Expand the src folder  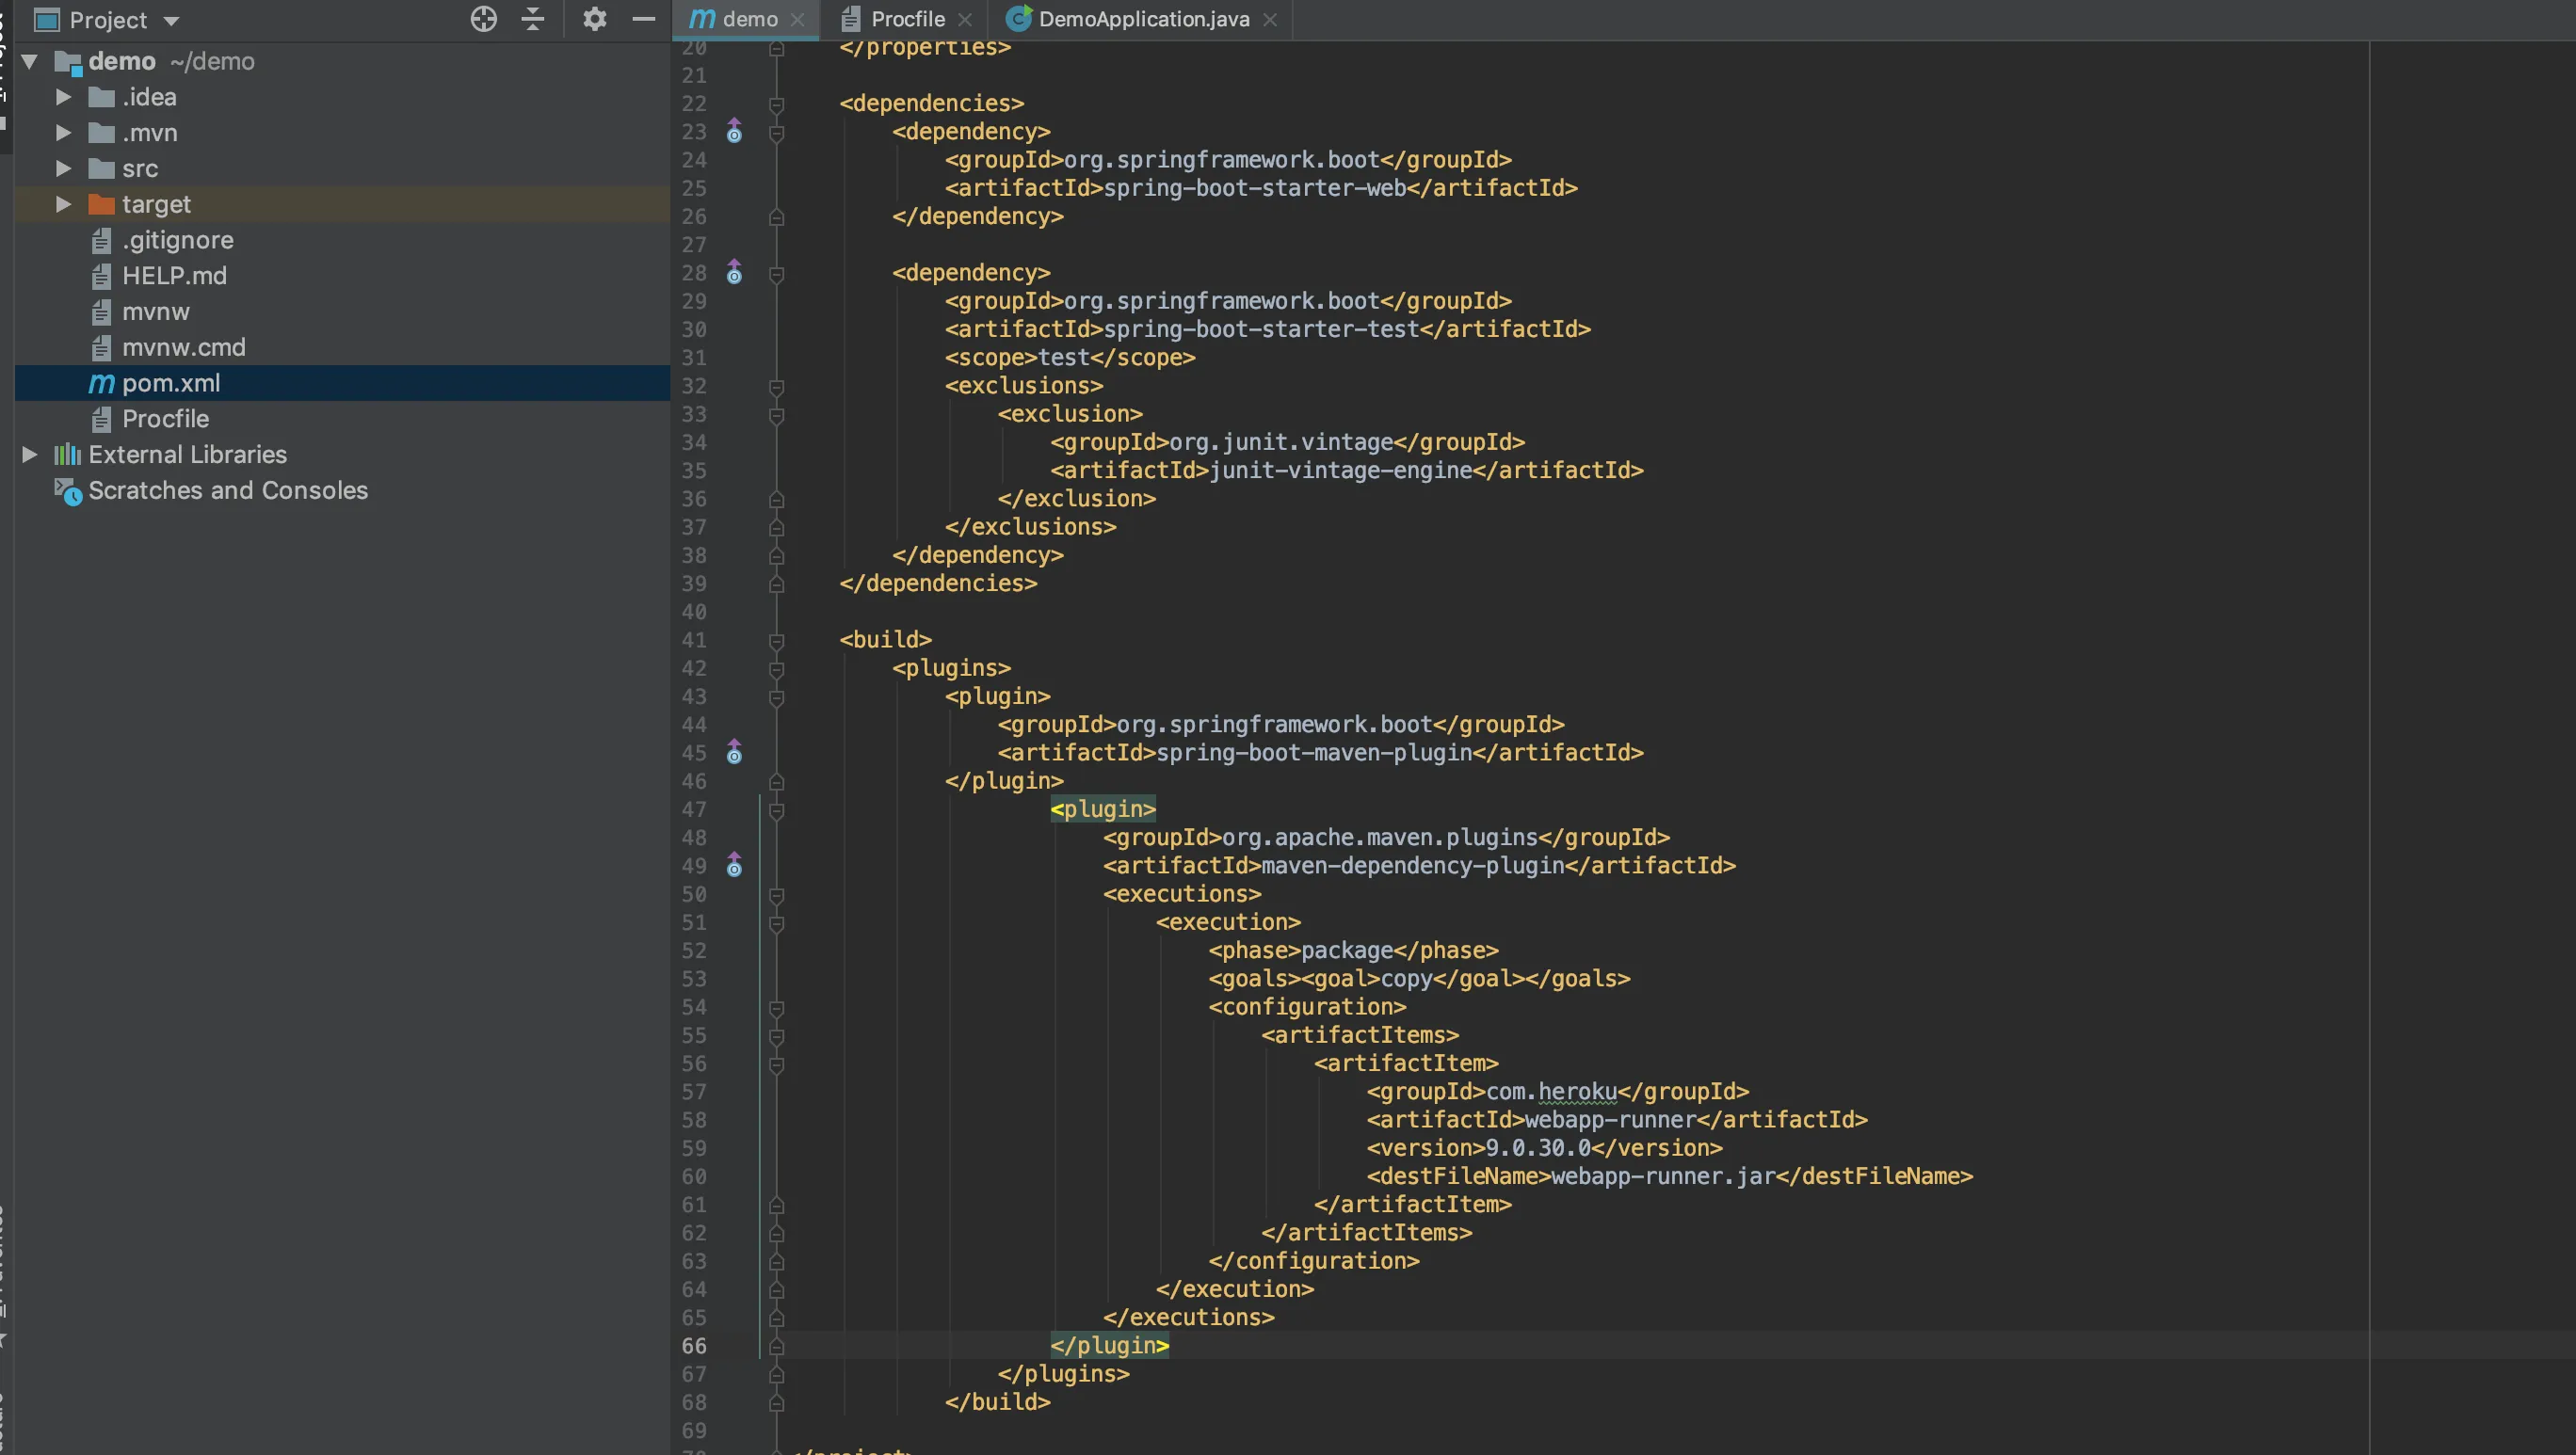[x=63, y=168]
